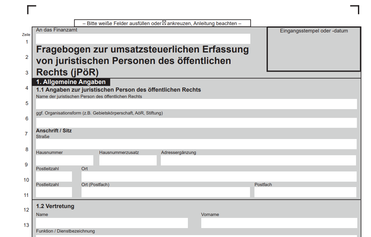The width and height of the screenshot is (371, 237).
Task: Click the 'An das Finanzamt' input field
Action: 143,39
